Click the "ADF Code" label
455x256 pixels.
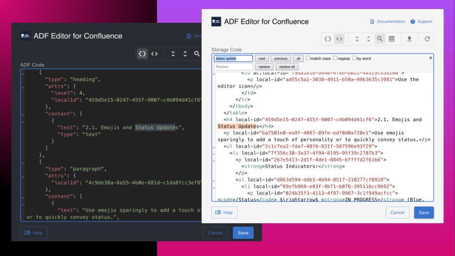(x=32, y=65)
